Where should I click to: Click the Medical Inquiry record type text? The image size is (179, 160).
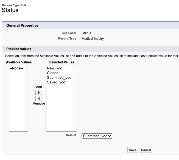(x=93, y=39)
